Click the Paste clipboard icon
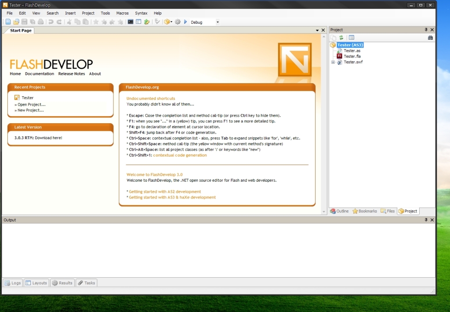450x312 pixels. (86, 22)
